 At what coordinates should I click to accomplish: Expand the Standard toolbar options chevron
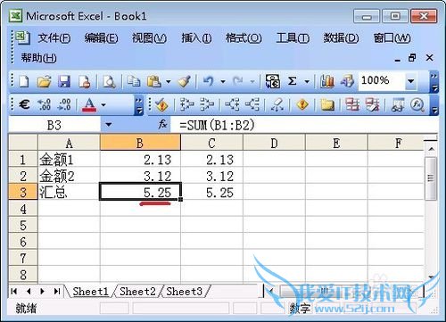434,81
